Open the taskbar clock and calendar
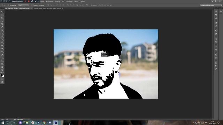The width and height of the screenshot is (223, 125). point(212,123)
